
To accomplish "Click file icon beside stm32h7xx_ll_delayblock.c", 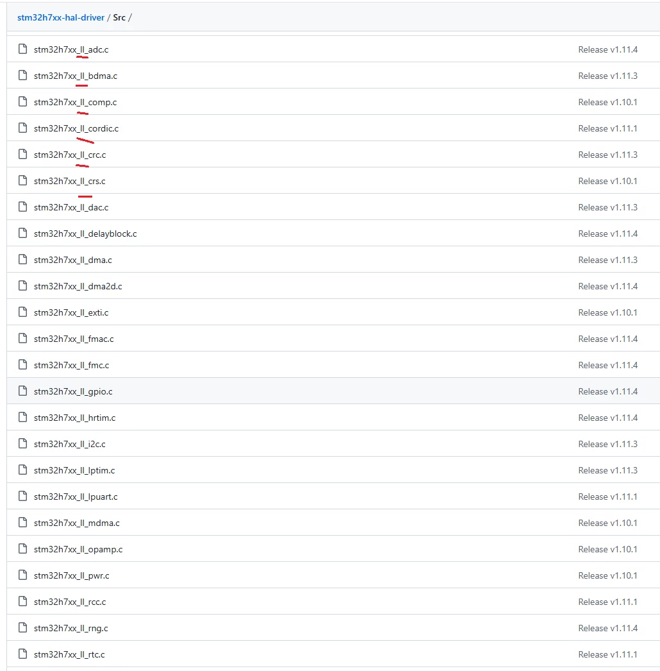I will (x=22, y=234).
